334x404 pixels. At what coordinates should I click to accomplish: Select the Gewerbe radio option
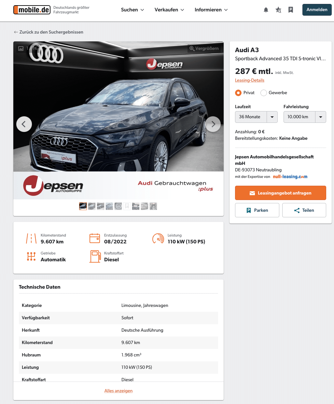[264, 93]
